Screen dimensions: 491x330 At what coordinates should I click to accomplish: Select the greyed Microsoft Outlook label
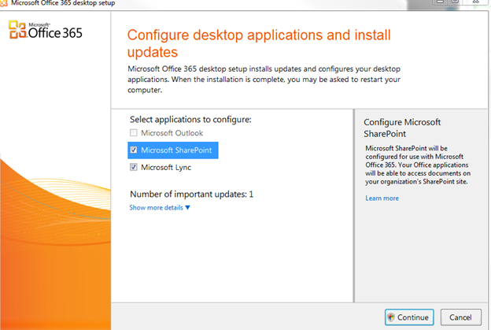172,133
